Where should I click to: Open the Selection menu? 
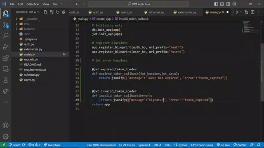(33, 4)
